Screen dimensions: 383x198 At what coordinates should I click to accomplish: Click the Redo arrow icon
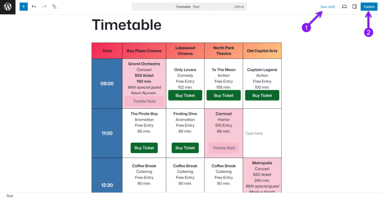point(44,7)
